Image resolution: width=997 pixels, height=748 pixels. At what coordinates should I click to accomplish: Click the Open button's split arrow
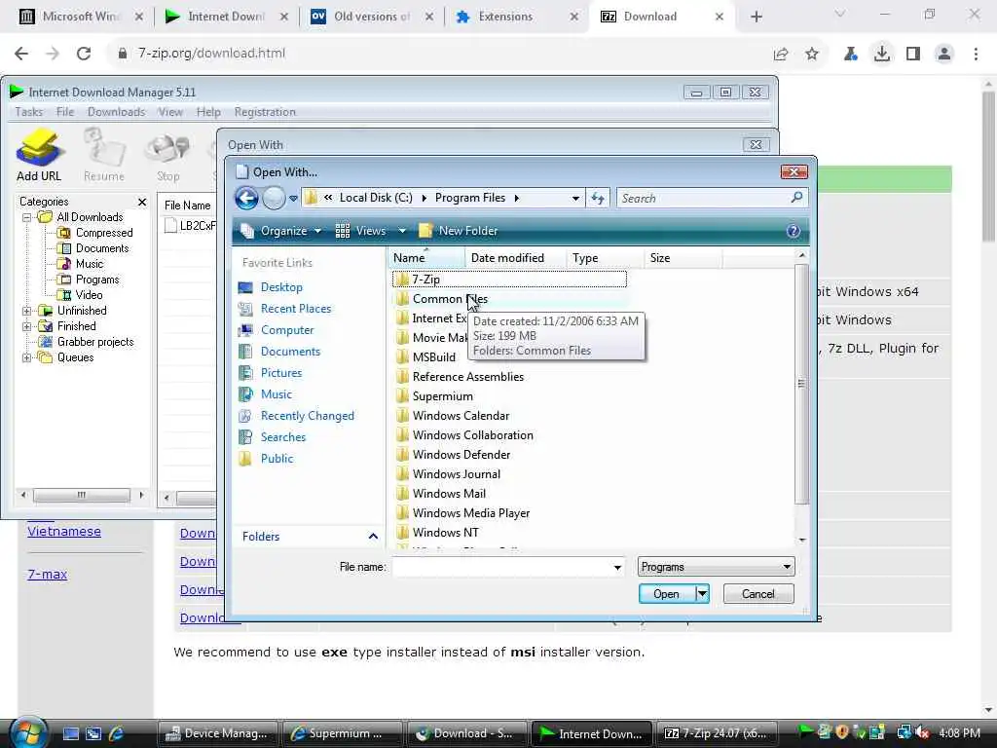[702, 594]
